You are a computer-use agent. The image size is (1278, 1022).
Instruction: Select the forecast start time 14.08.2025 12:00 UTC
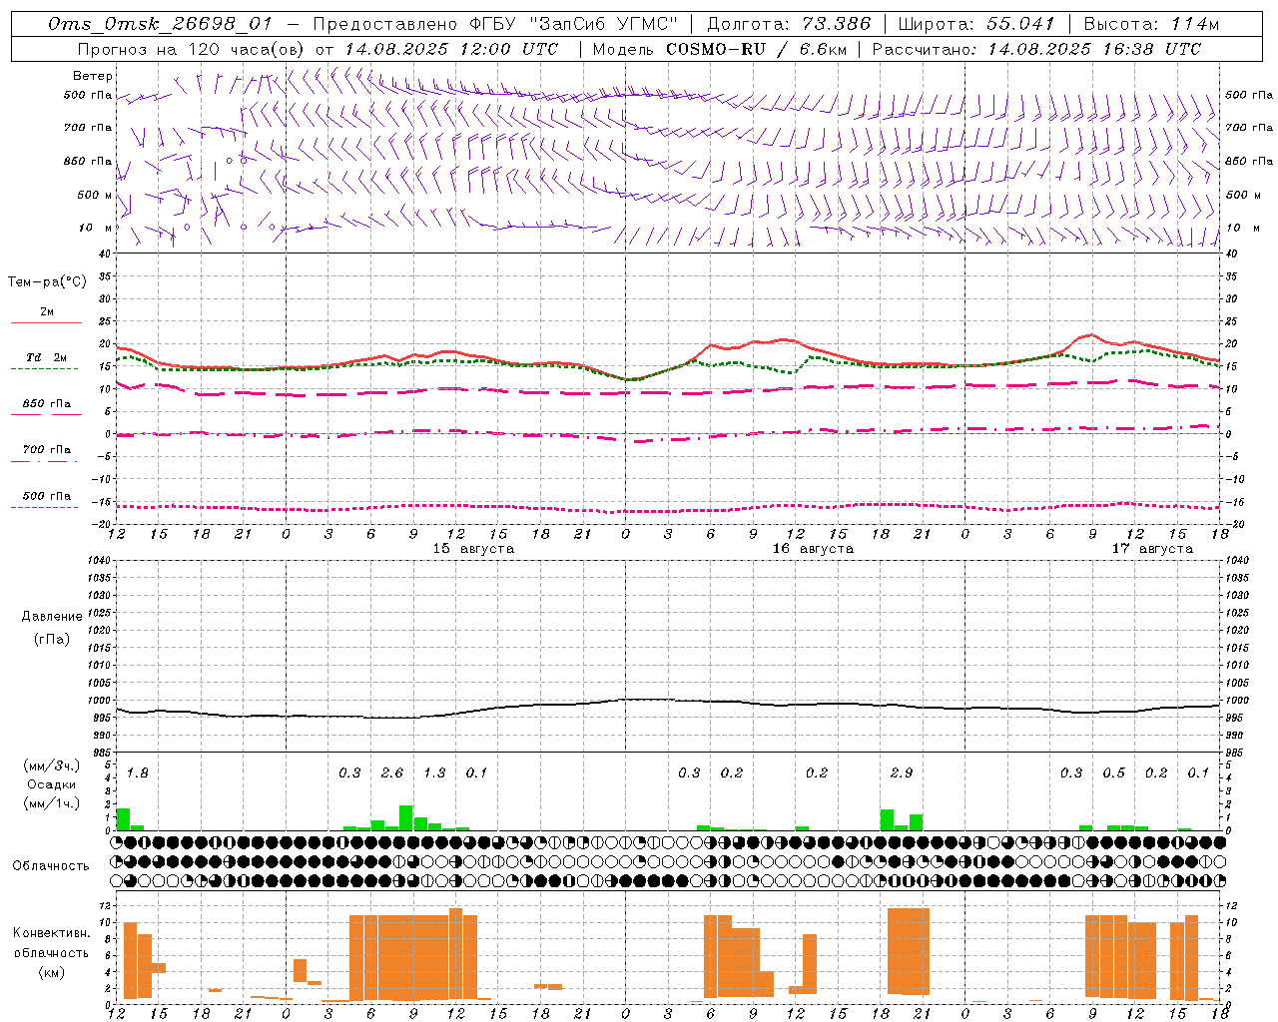(451, 49)
